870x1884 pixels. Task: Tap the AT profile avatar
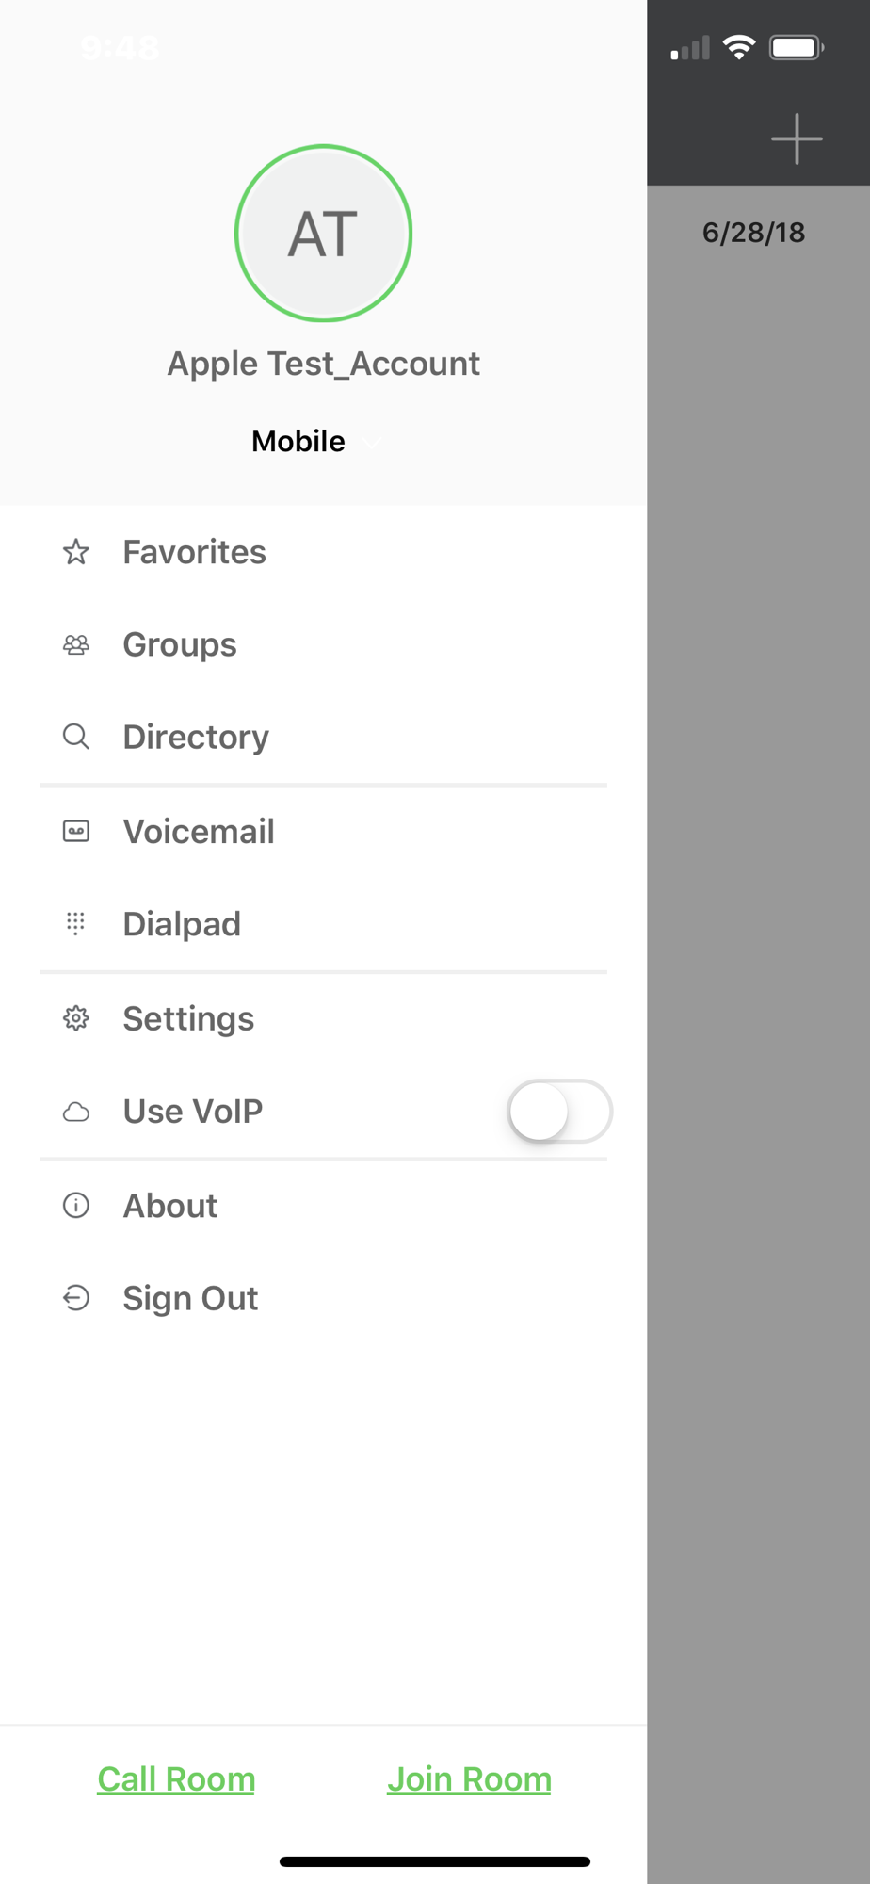coord(323,233)
